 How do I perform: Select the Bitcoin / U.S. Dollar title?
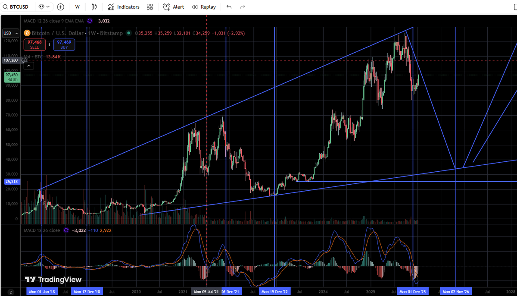click(x=58, y=33)
